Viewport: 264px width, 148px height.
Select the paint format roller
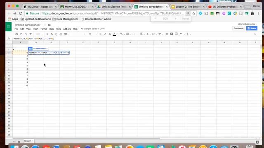point(31,34)
